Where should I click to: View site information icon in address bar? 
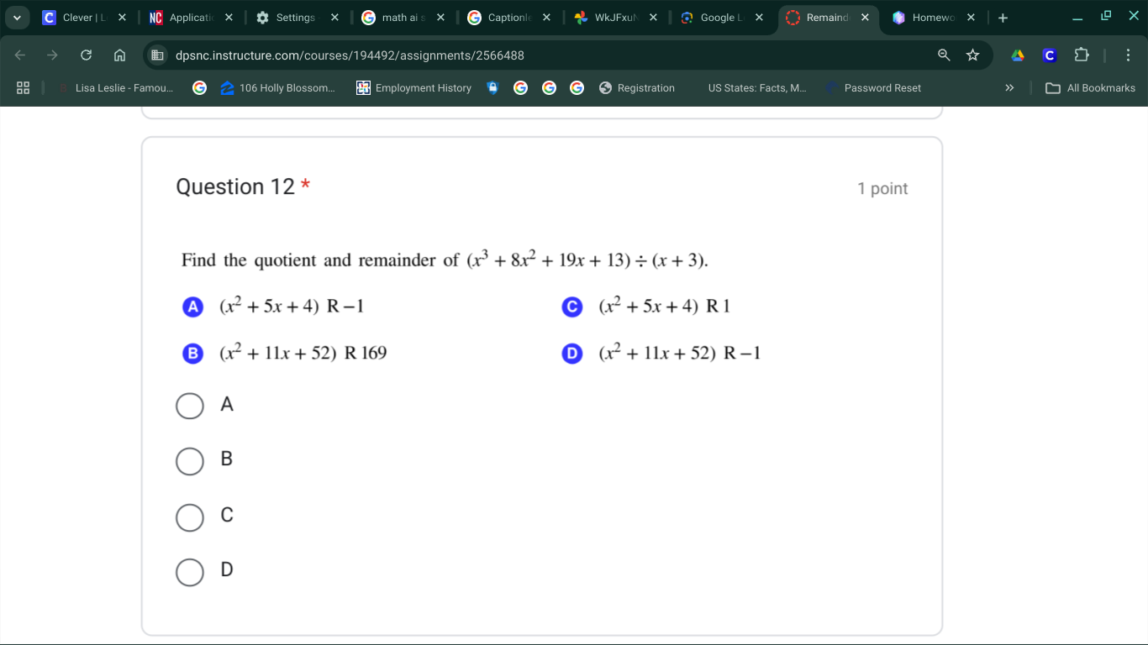157,55
